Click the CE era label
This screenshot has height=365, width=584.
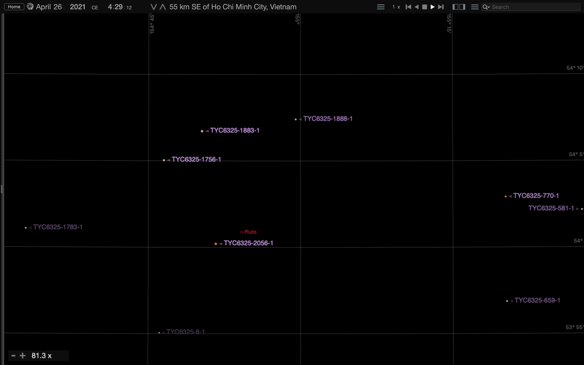[95, 8]
